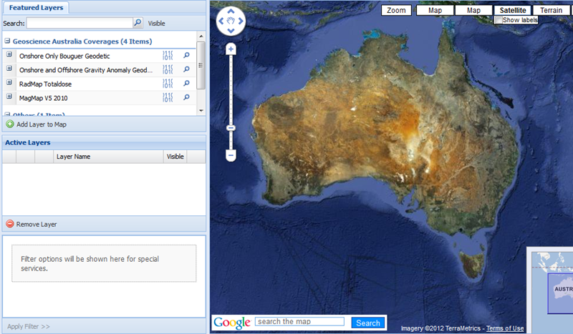Click the map zoom slider handle
The image size is (573, 334).
click(231, 128)
